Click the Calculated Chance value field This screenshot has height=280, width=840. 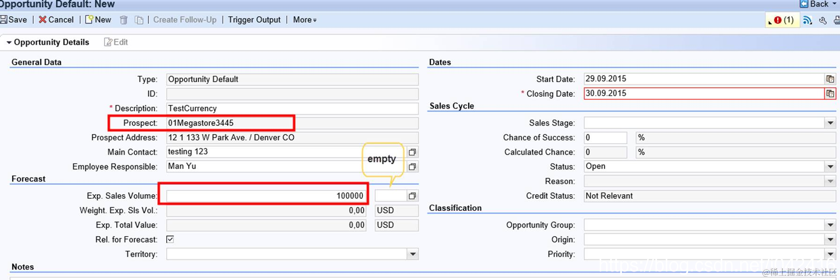[605, 152]
